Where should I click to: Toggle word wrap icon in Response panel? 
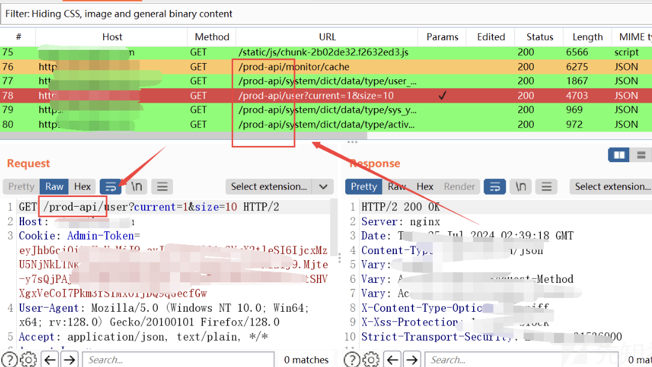click(495, 187)
